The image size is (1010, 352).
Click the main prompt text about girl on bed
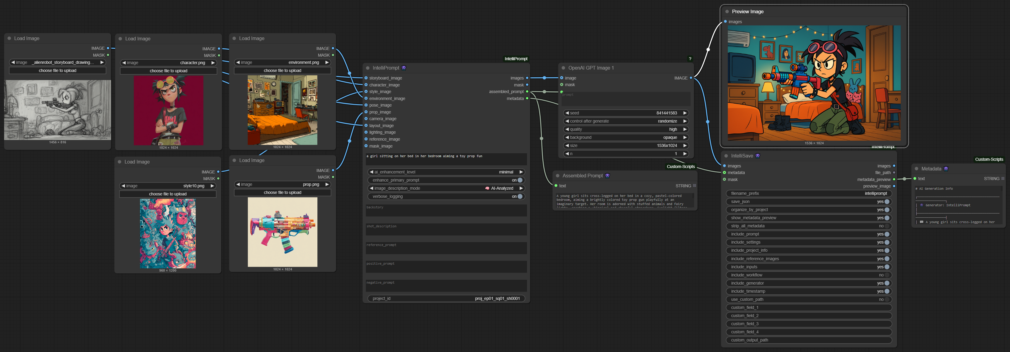(x=424, y=156)
